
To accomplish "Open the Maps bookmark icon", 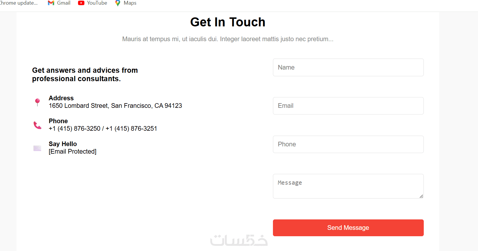I will (x=118, y=3).
